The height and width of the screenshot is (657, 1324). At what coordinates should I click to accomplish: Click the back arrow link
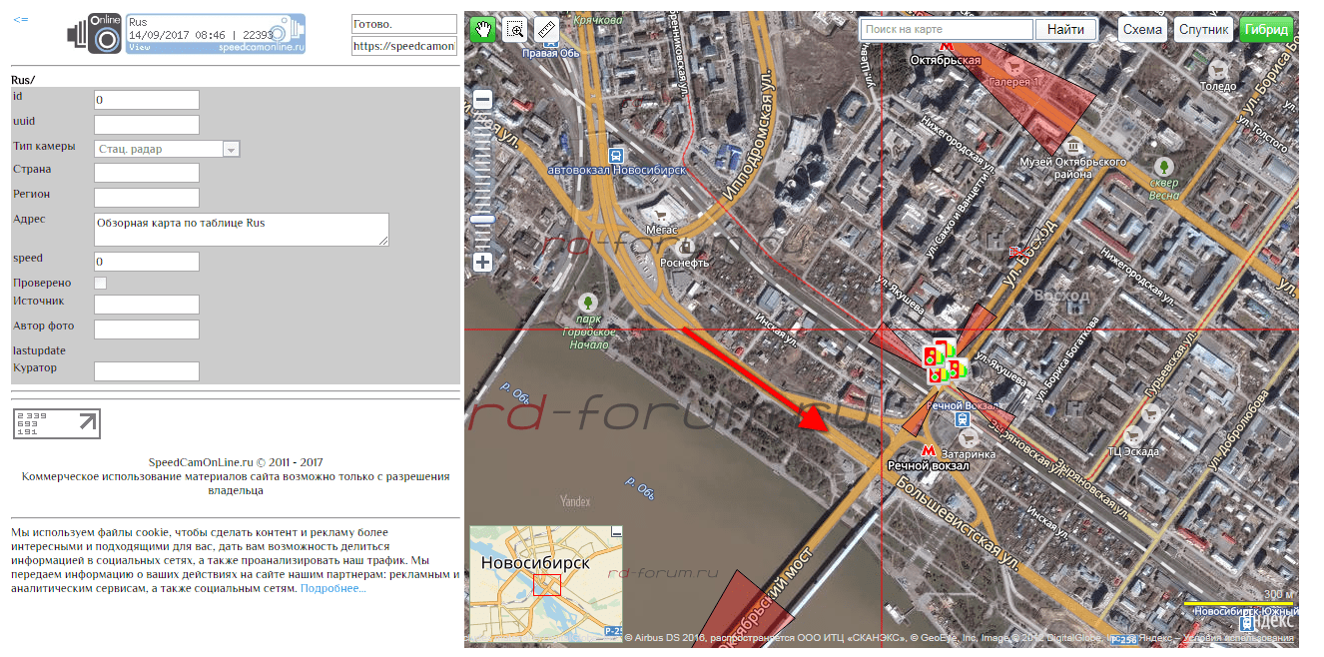[20, 20]
